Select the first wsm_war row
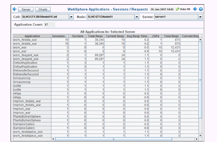Viewport: 217px width, 142px height. click(106, 47)
